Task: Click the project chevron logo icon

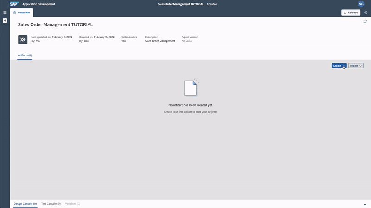Action: point(23,40)
